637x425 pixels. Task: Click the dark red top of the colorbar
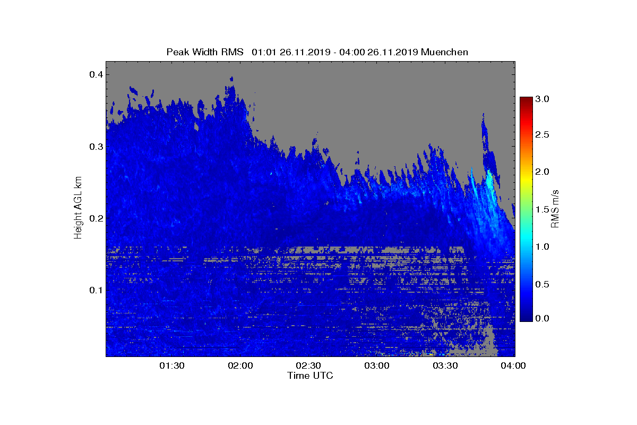click(526, 101)
